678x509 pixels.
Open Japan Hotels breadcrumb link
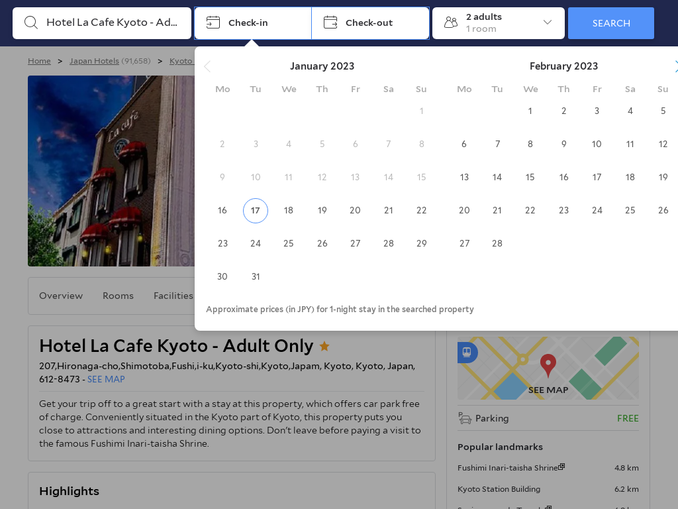(x=94, y=61)
